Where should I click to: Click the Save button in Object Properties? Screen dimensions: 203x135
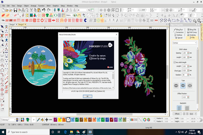click(x=191, y=114)
